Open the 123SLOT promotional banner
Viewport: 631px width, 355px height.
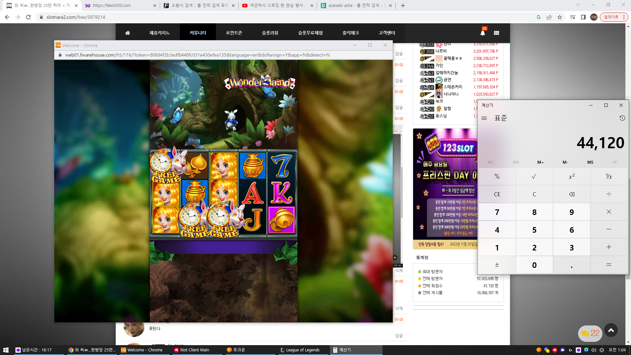445,189
